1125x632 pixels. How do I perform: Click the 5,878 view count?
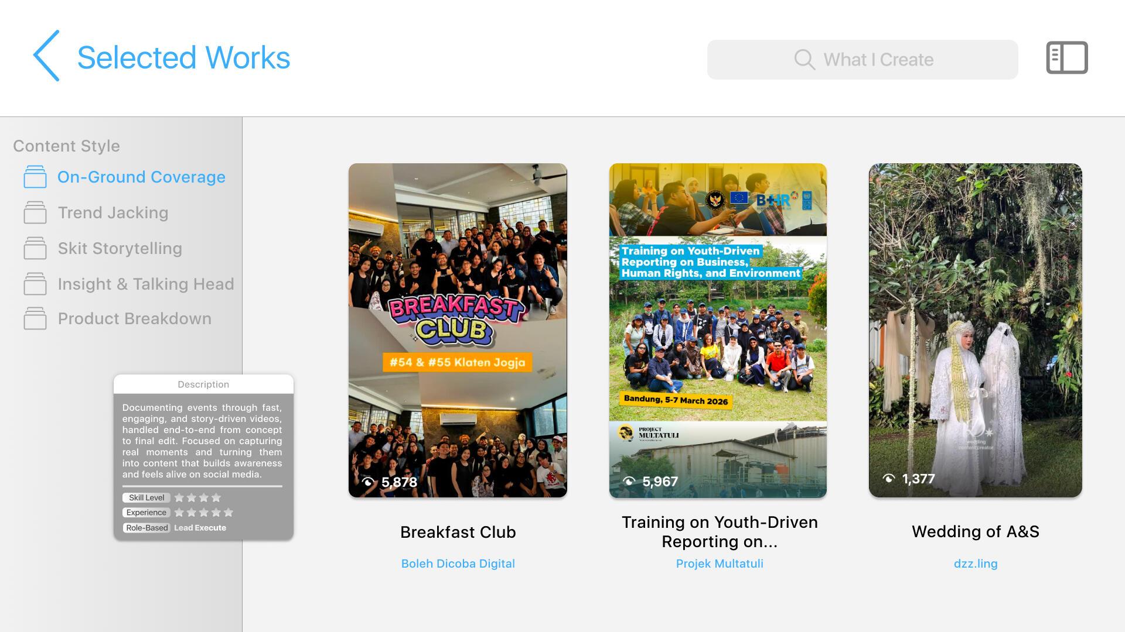coord(400,482)
